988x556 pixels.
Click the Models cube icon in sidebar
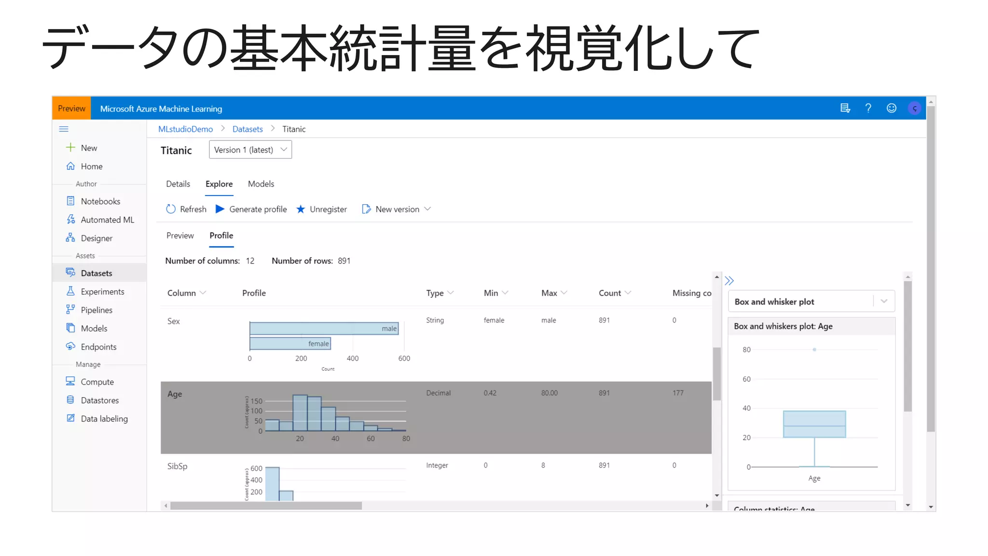(x=70, y=328)
